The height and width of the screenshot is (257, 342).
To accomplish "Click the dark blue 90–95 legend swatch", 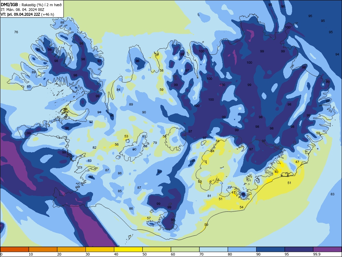I will pos(271,249).
